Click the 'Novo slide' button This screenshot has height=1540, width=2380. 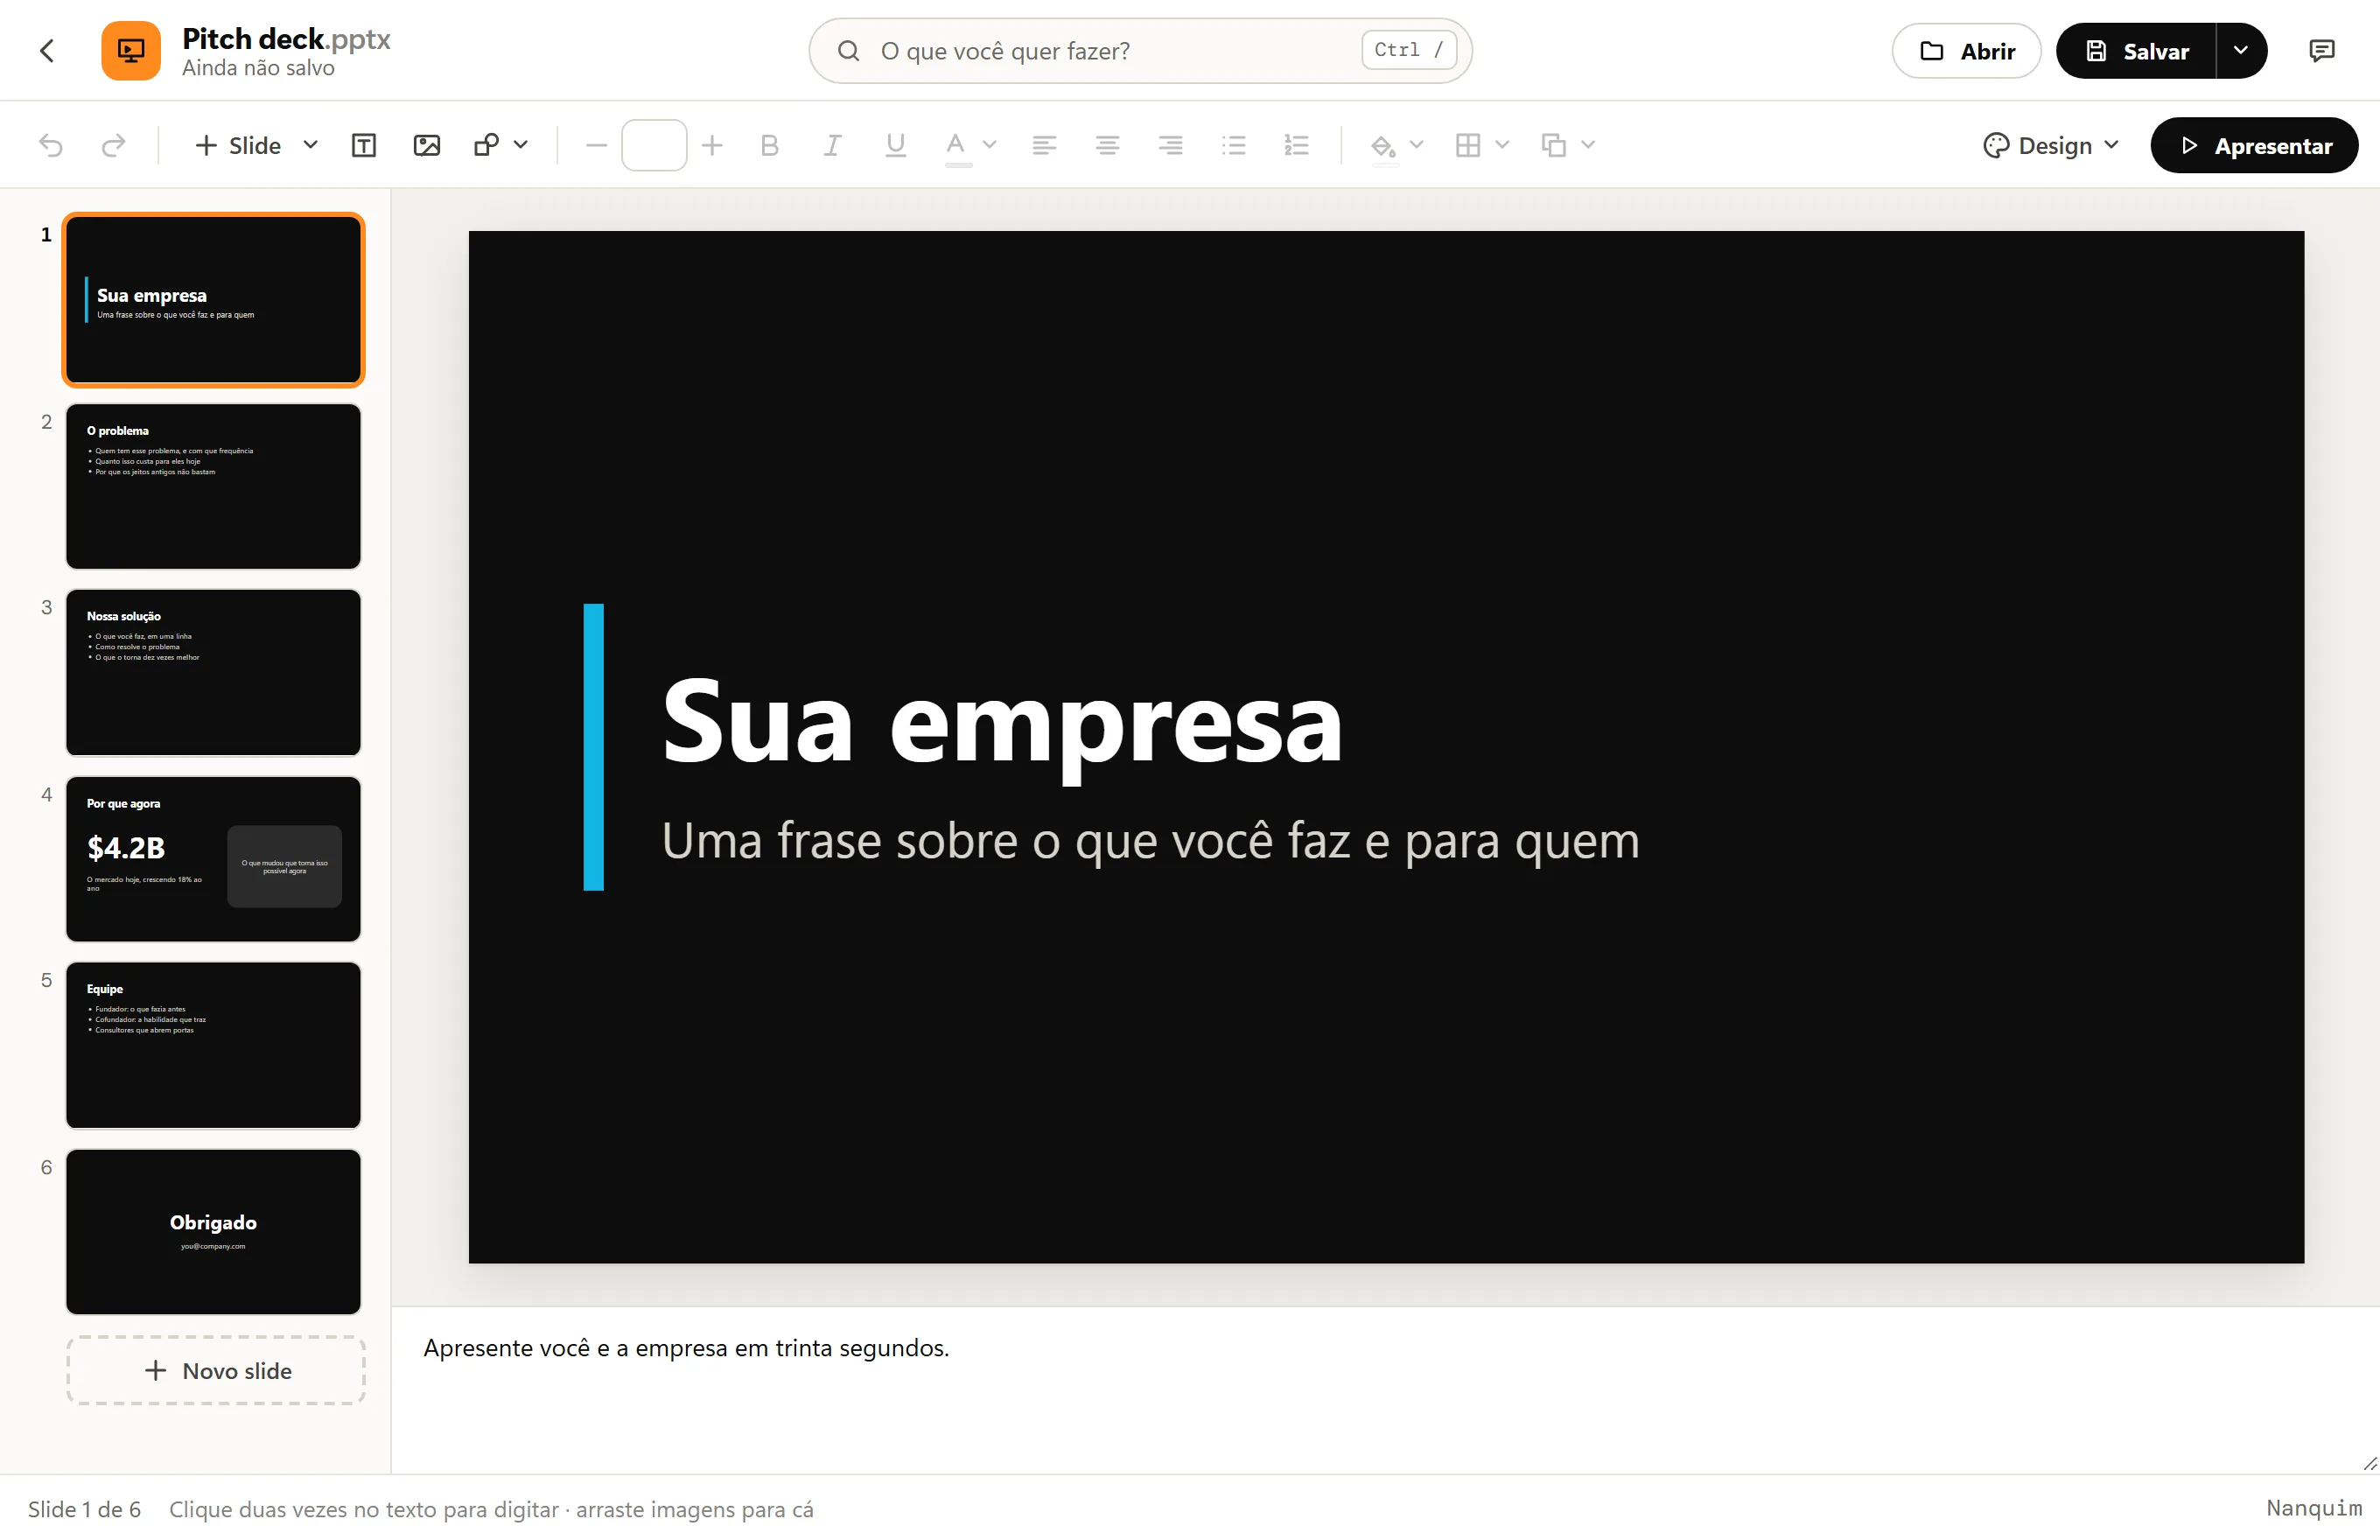[216, 1371]
